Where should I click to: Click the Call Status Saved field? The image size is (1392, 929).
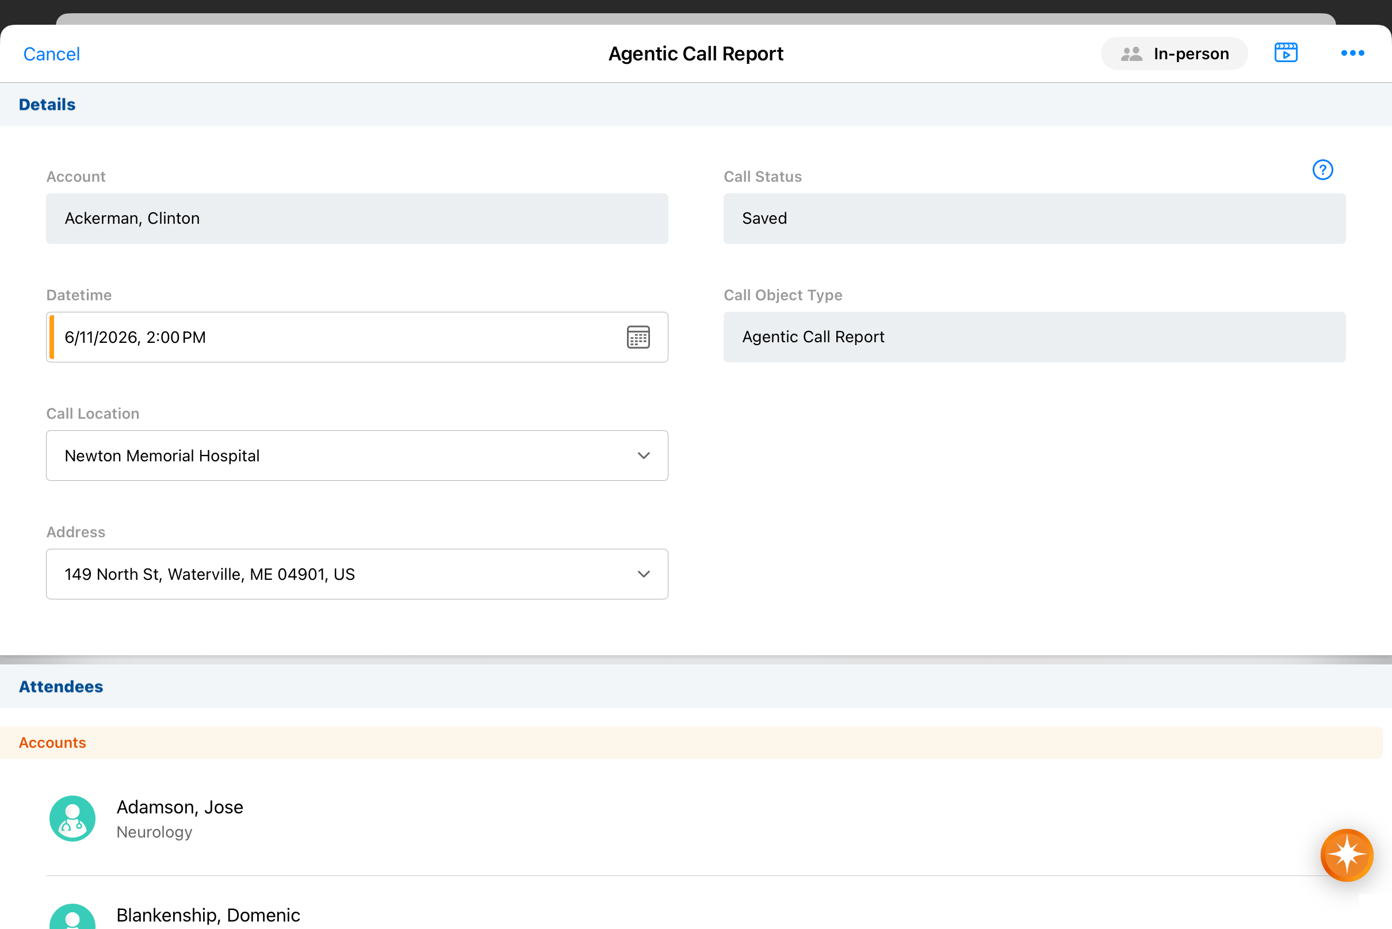point(1034,219)
